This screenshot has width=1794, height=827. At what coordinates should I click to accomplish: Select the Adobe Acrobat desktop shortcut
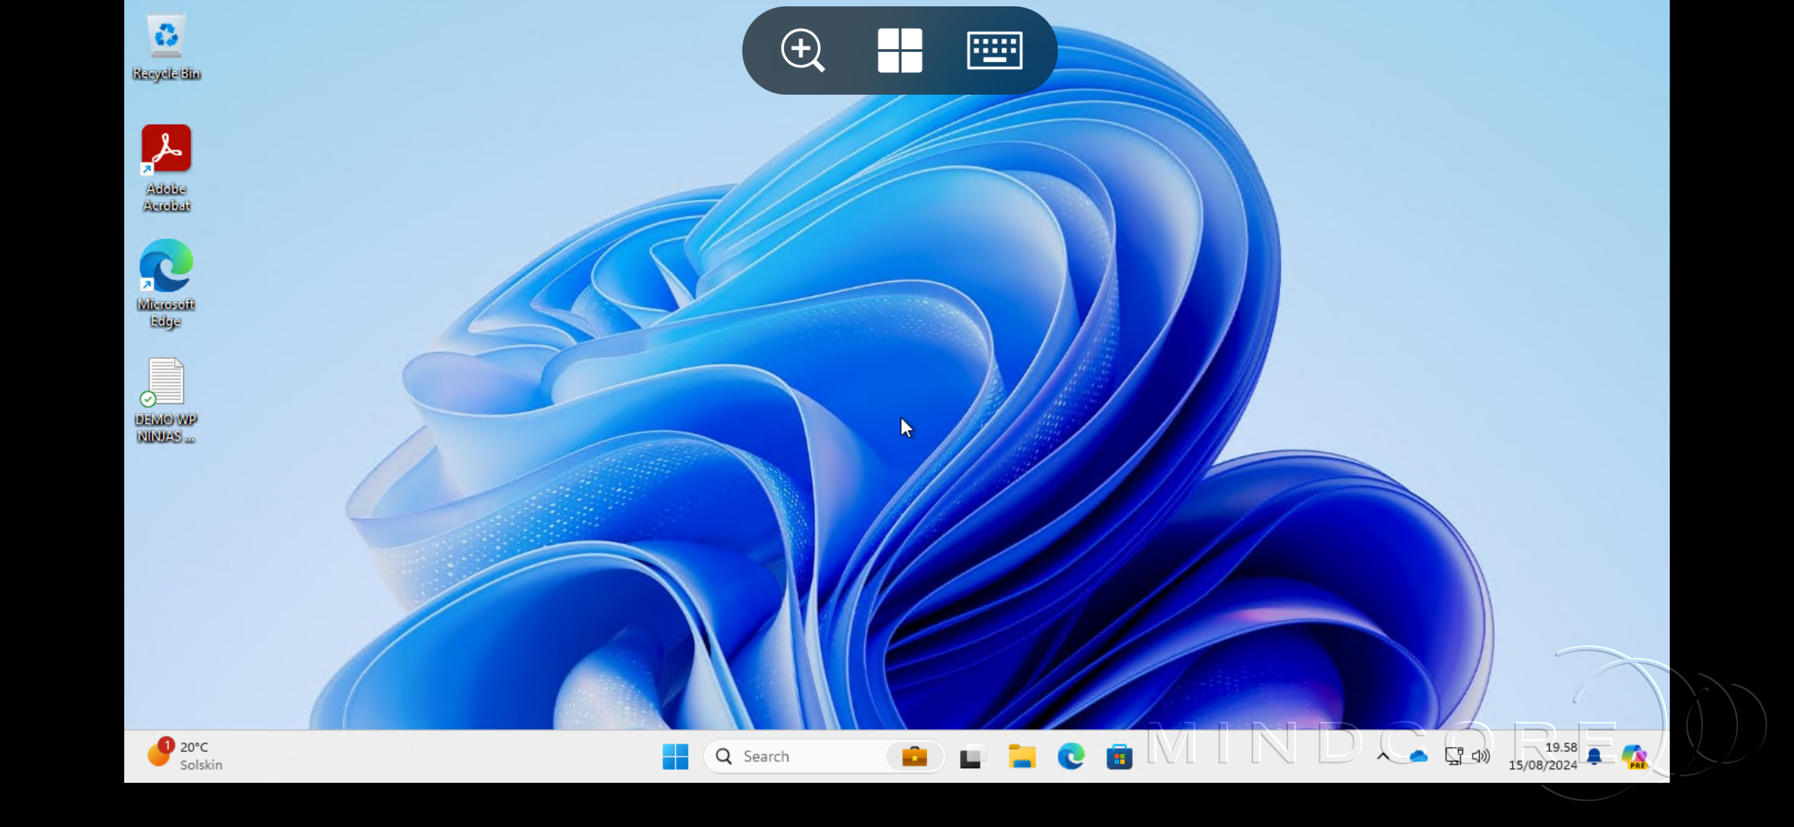(166, 168)
